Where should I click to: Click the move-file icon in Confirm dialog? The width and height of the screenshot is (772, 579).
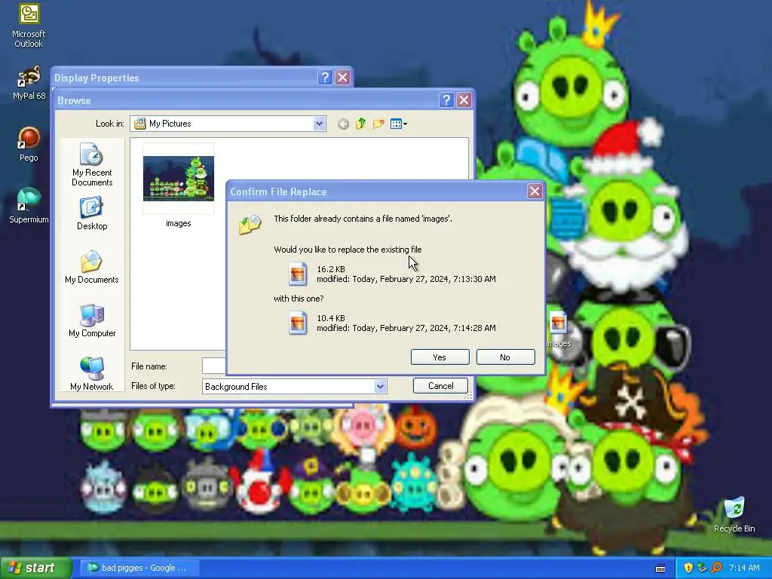pyautogui.click(x=250, y=224)
